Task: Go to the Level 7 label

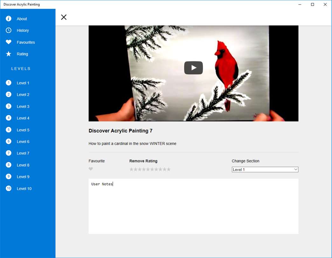Action: [23, 153]
